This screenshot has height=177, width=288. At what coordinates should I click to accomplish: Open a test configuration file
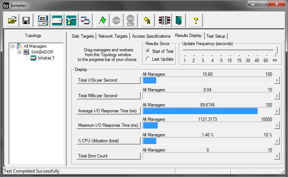click(12, 20)
